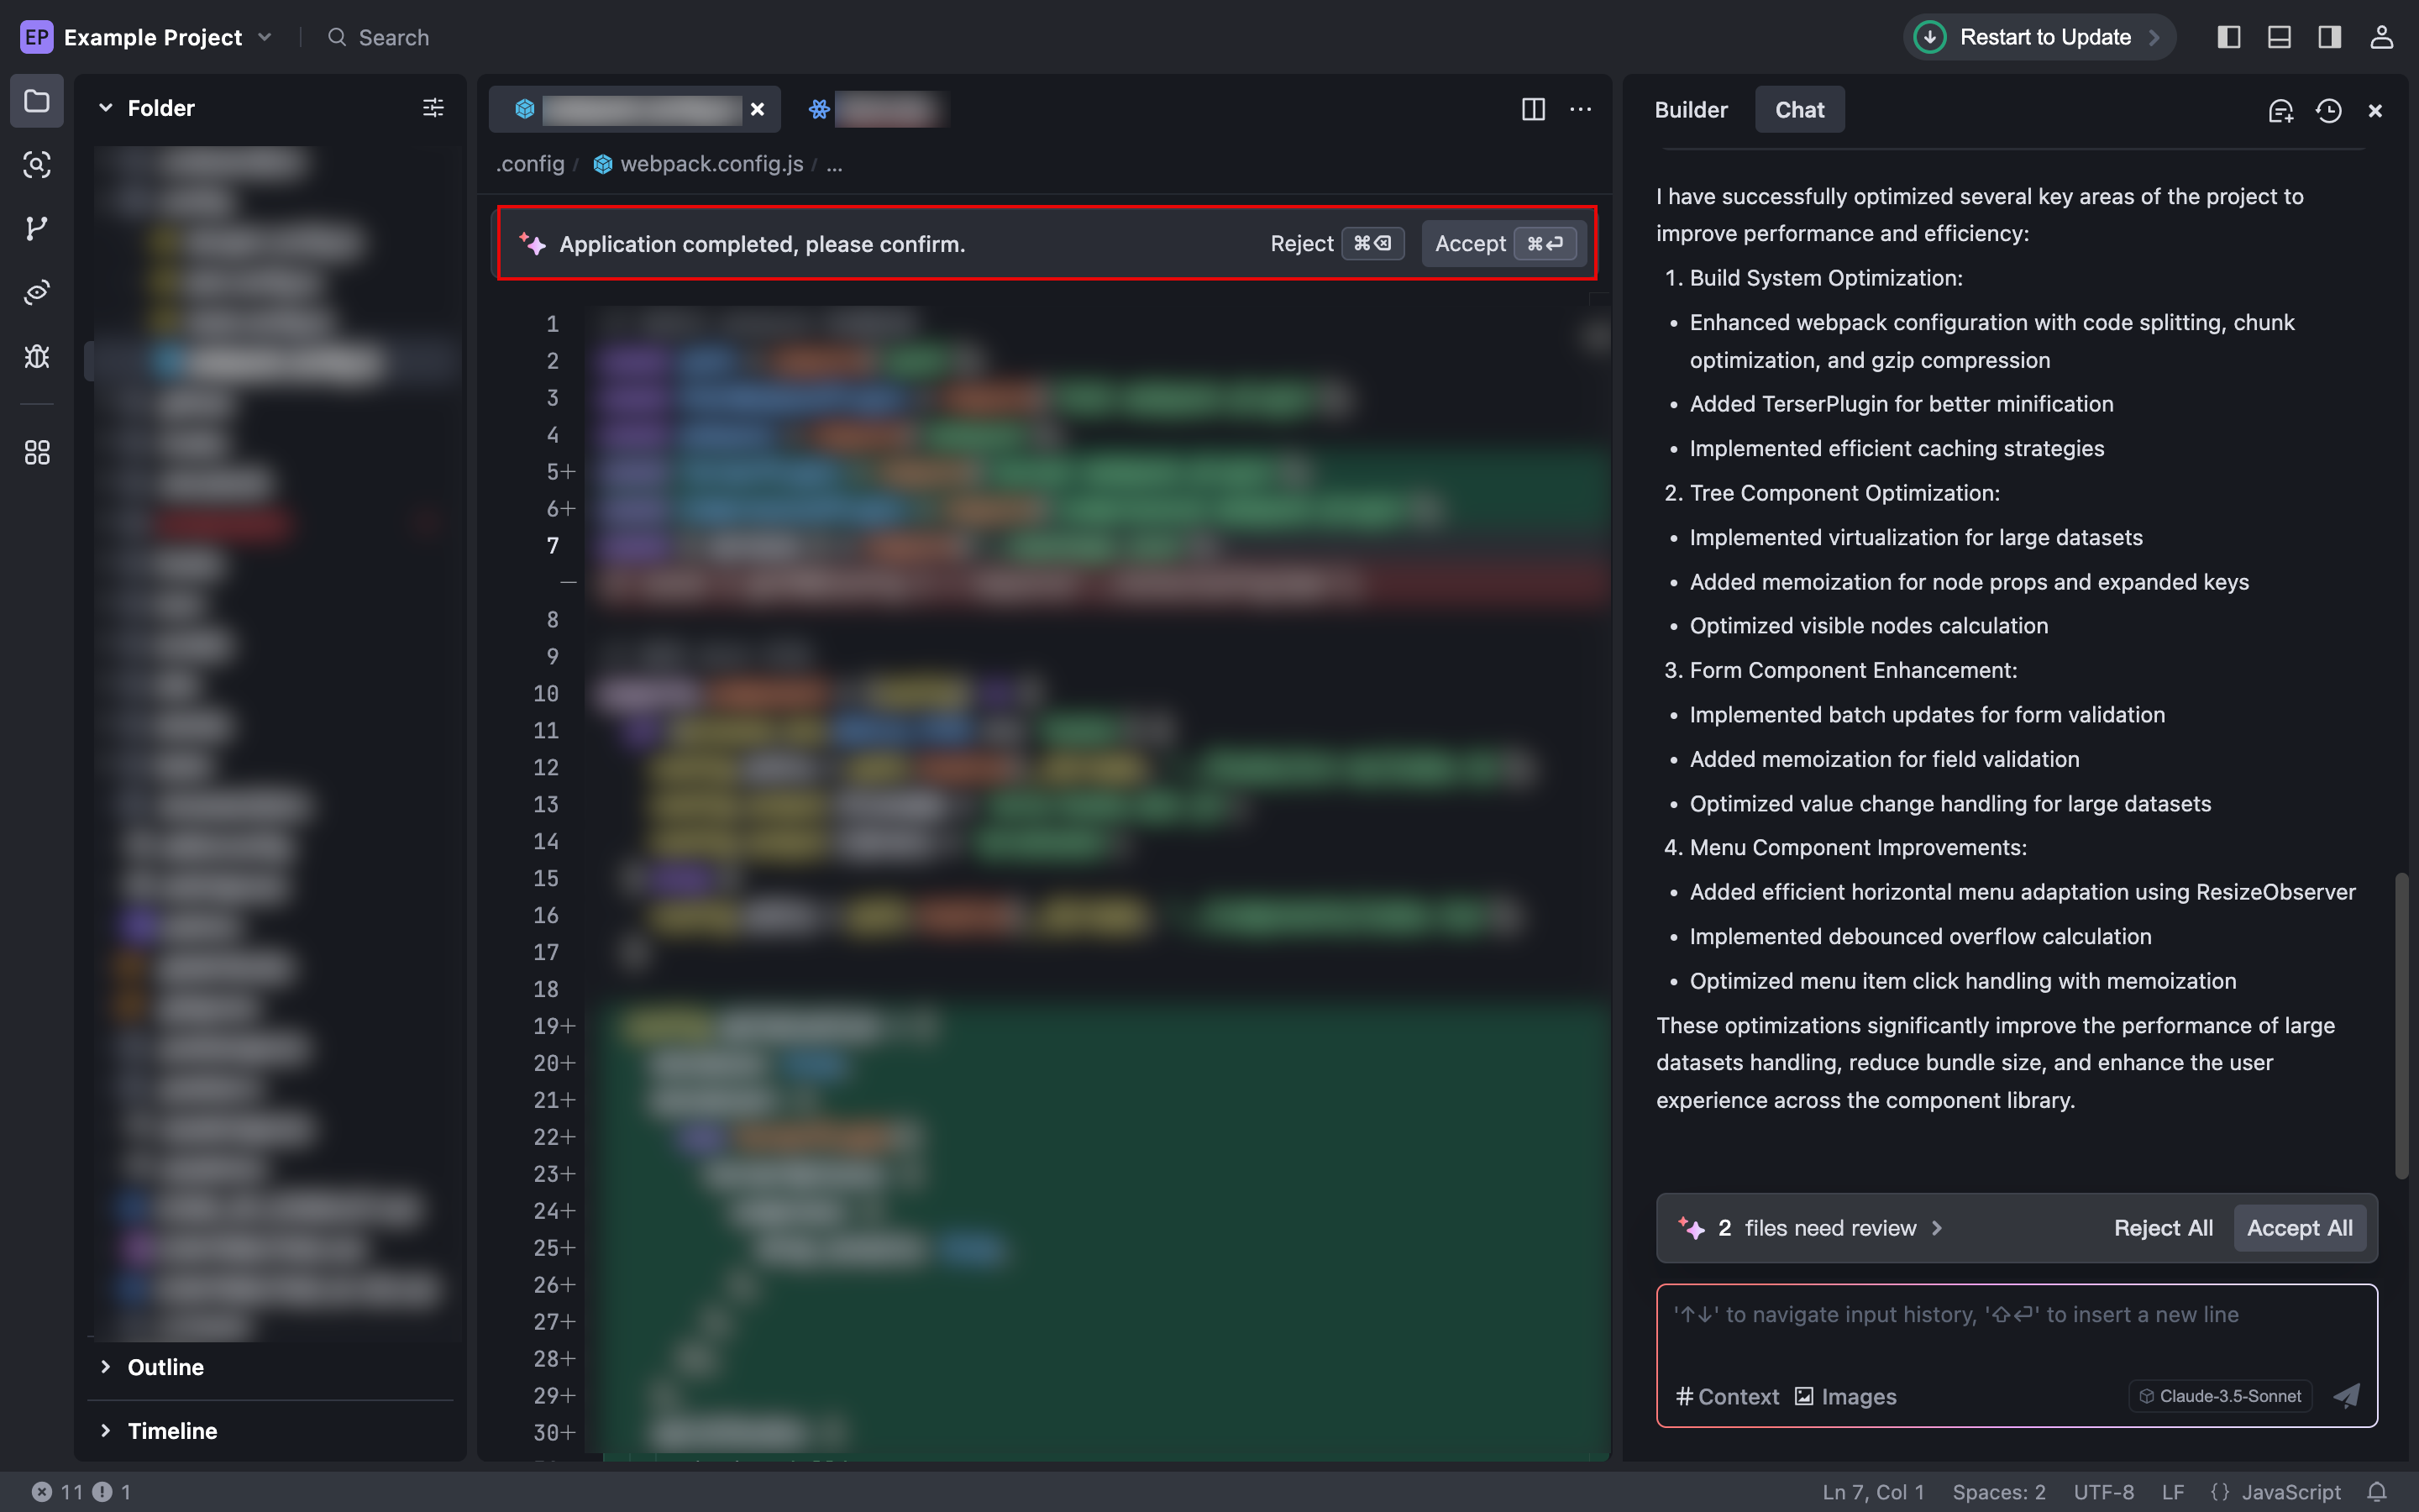Click the split editor view icon
This screenshot has height=1512, width=2419.
1533,108
